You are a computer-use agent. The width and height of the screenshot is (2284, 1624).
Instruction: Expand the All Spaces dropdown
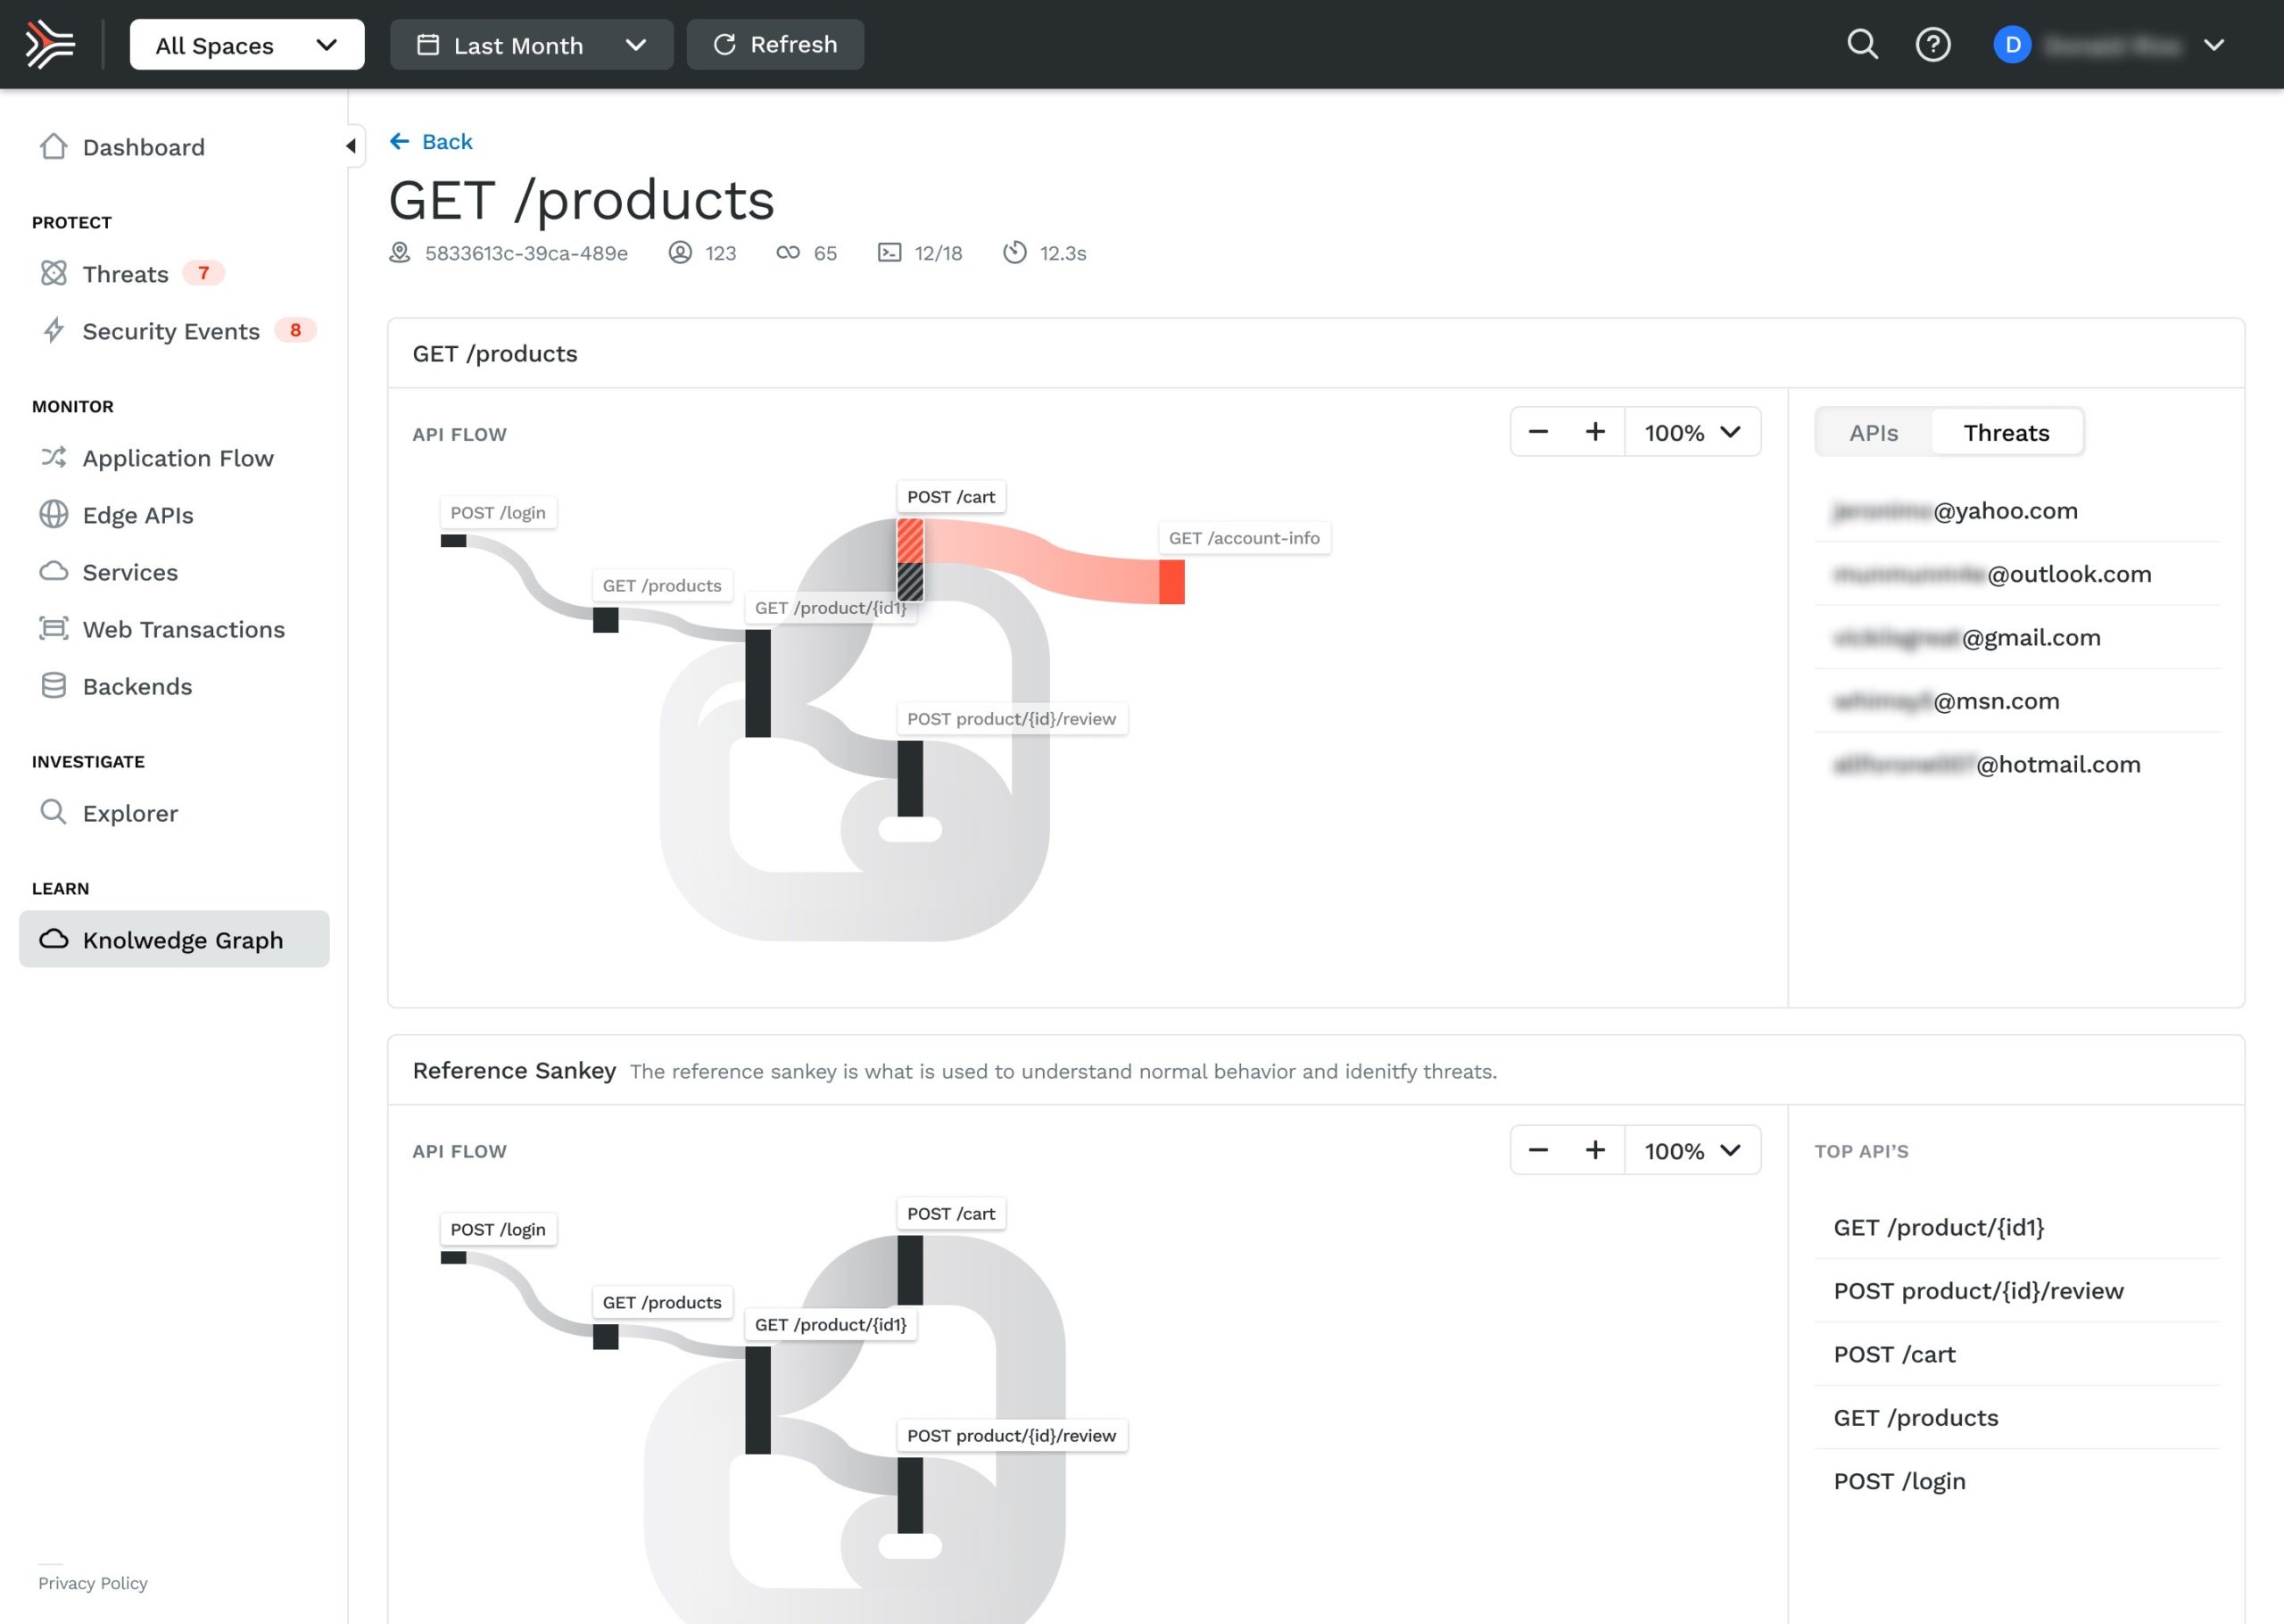pyautogui.click(x=247, y=45)
